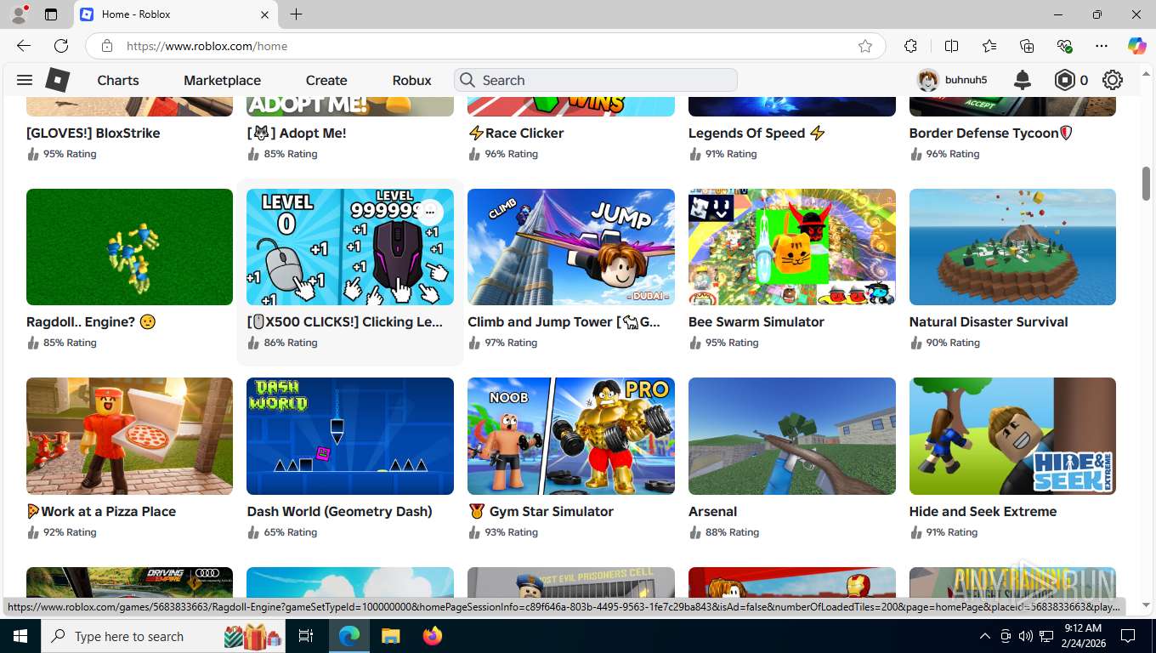Image resolution: width=1156 pixels, height=653 pixels.
Task: Open the Favorites list icon
Action: pos(989,46)
